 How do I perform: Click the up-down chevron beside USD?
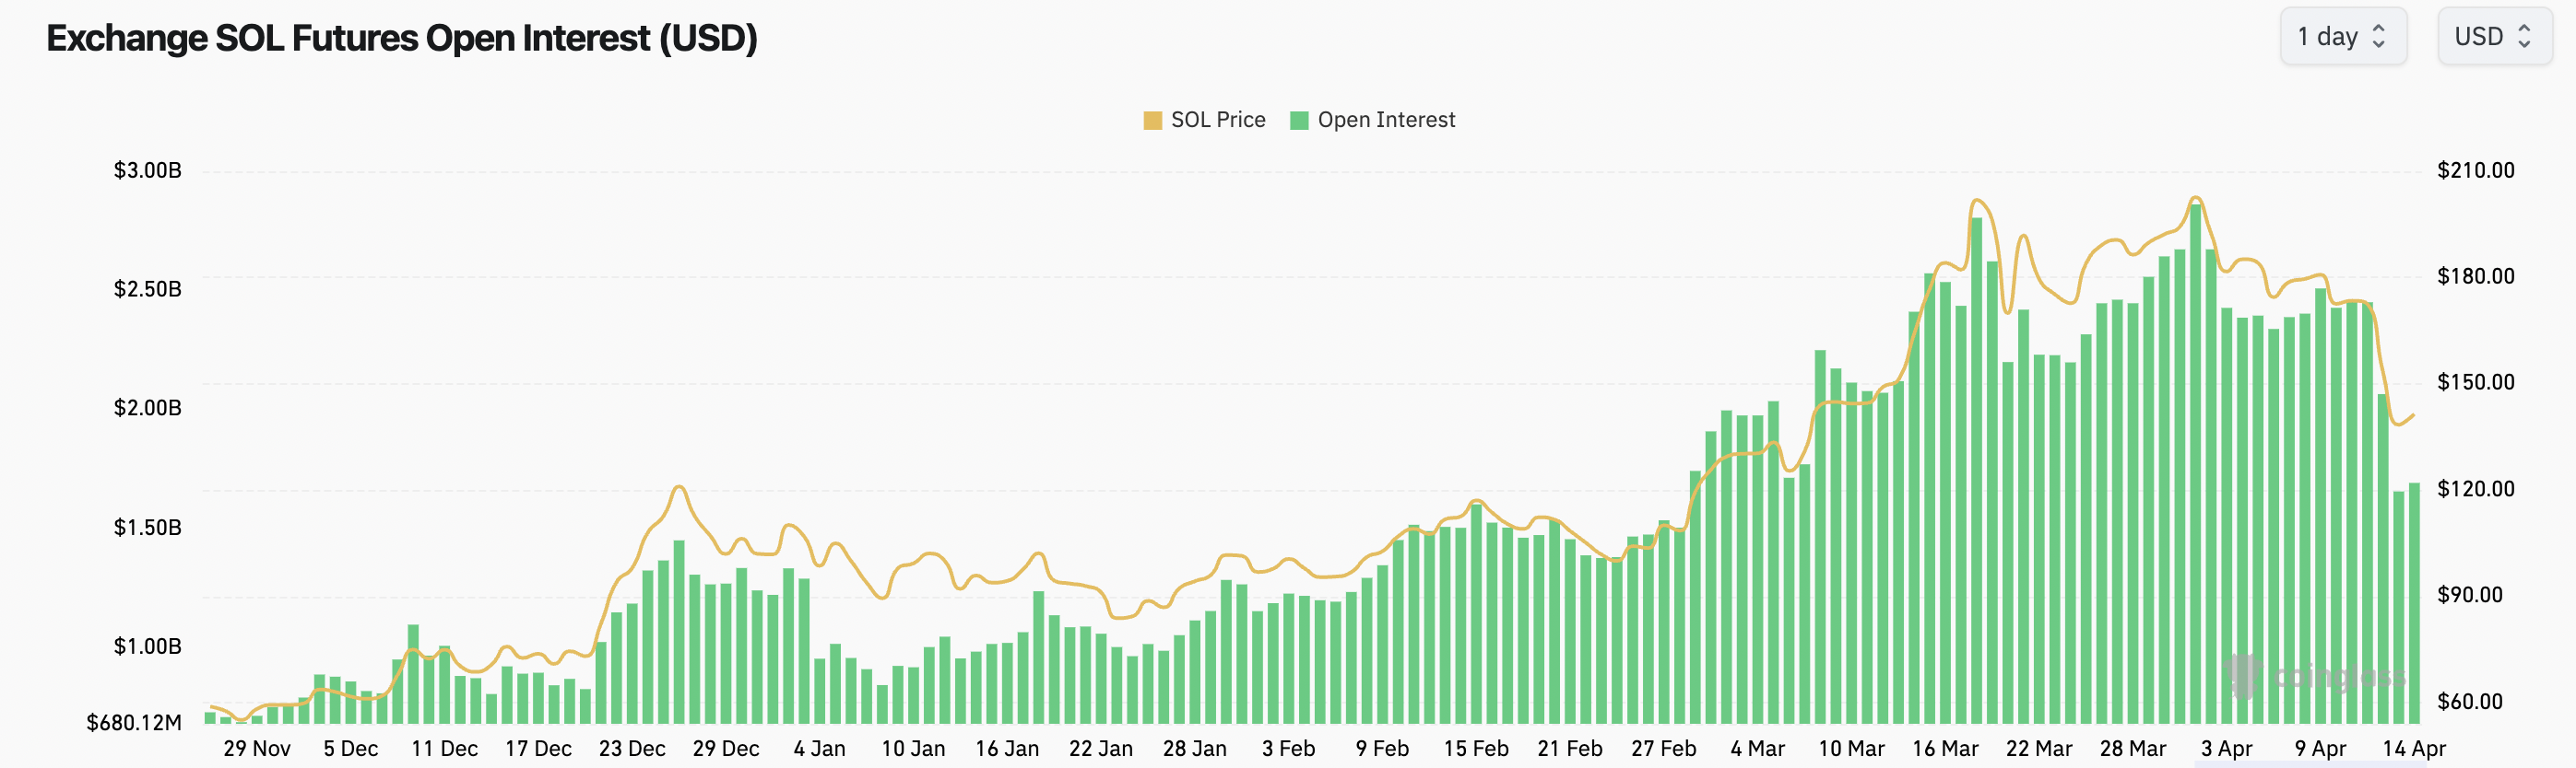coord(2525,37)
